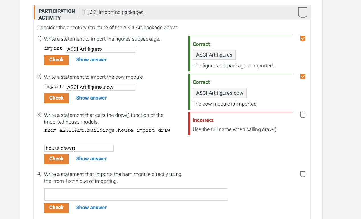Click the Participation Activity title label
This screenshot has width=361, height=219.
57,14
